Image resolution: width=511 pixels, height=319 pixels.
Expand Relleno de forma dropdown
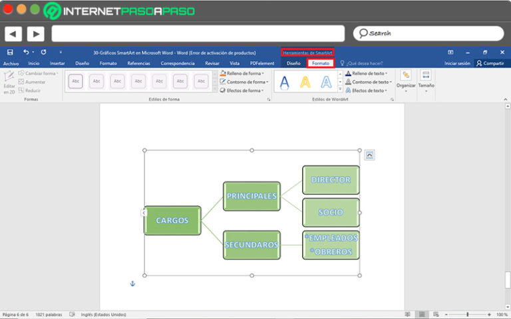[x=242, y=73]
